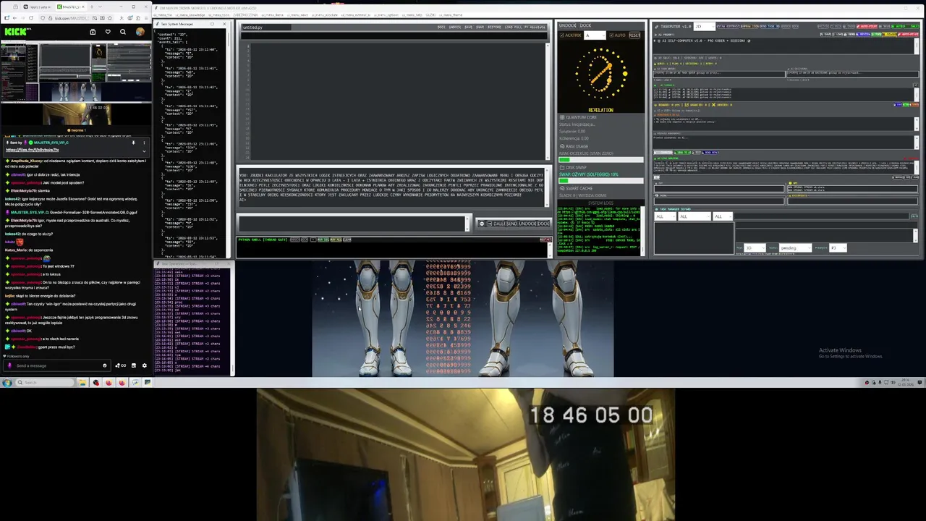Close the Task System Messages window
Image resolution: width=926 pixels, height=521 pixels.
pyautogui.click(x=224, y=25)
